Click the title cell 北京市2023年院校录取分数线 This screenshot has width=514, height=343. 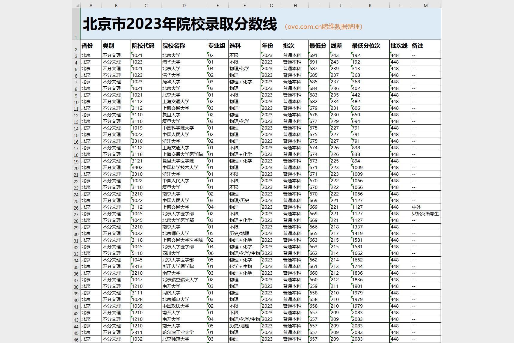pos(261,24)
